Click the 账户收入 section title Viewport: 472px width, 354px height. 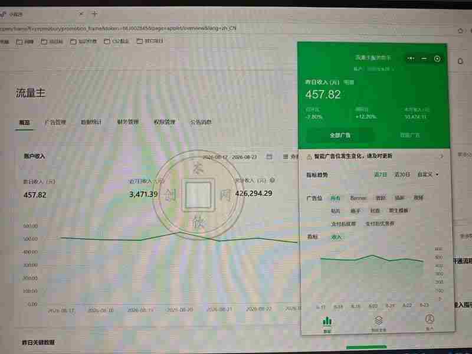(34, 156)
